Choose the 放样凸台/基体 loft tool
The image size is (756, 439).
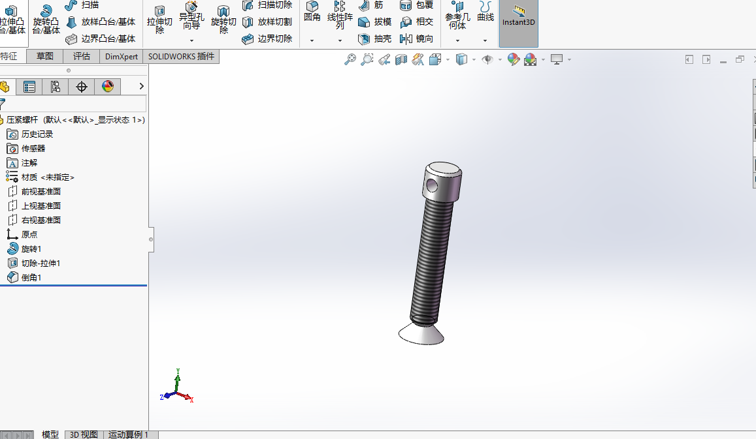(x=100, y=22)
